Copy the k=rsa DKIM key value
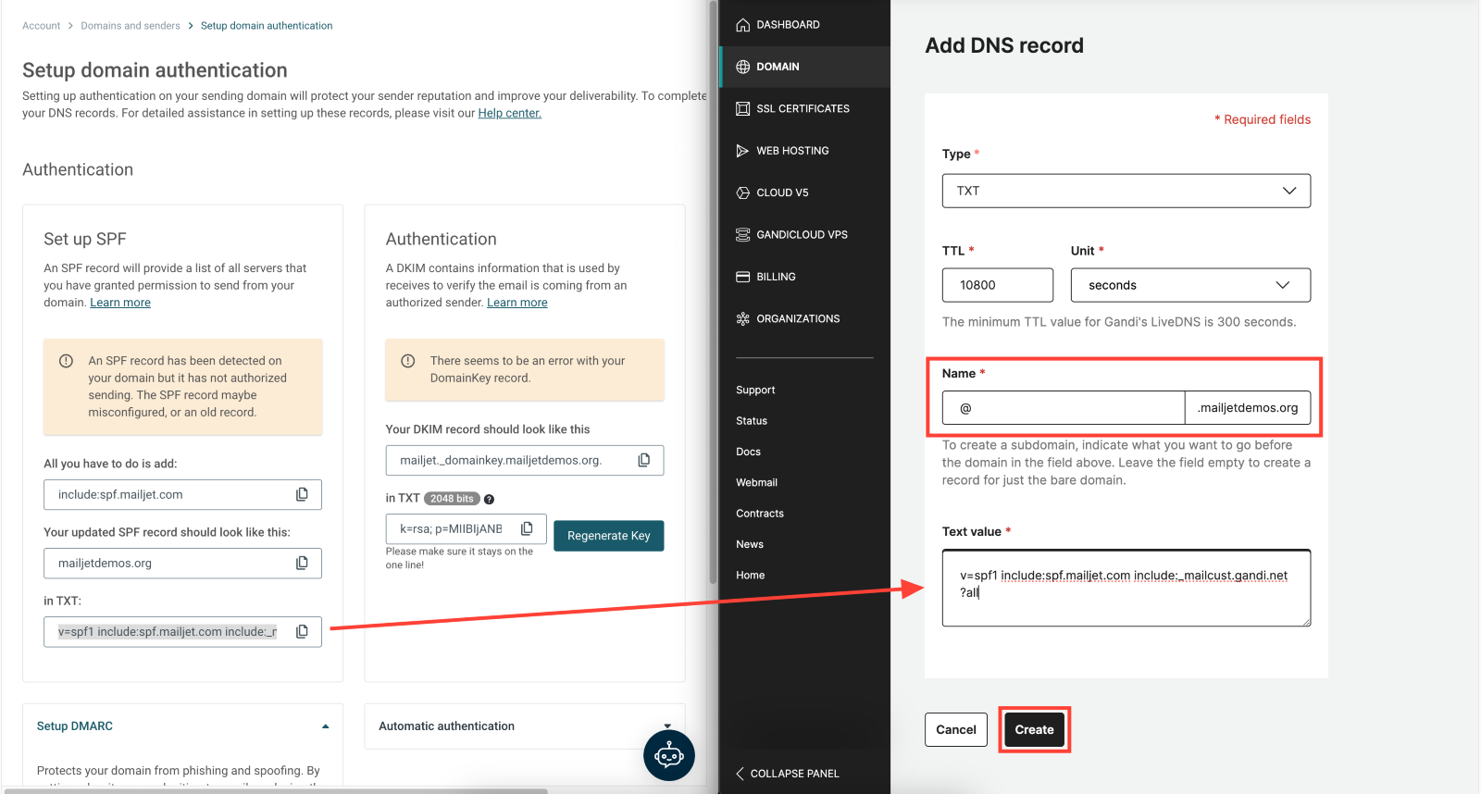Image resolution: width=1481 pixels, height=794 pixels. tap(527, 528)
